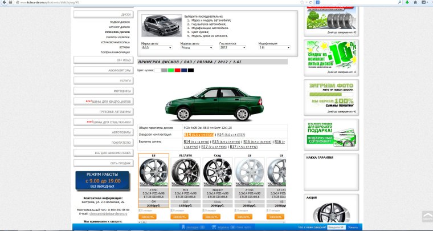Image resolution: width=433 pixels, height=231 pixels.
Task: Click the R15 (6.5 x 15 ET35) replacement link
Action: coord(229,141)
